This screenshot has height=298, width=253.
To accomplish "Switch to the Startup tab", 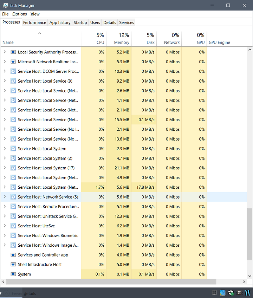I will click(80, 22).
